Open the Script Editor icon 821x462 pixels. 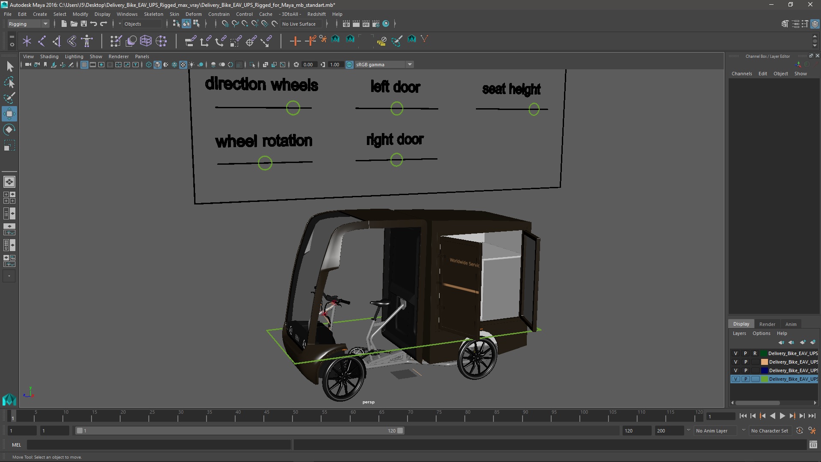point(813,445)
